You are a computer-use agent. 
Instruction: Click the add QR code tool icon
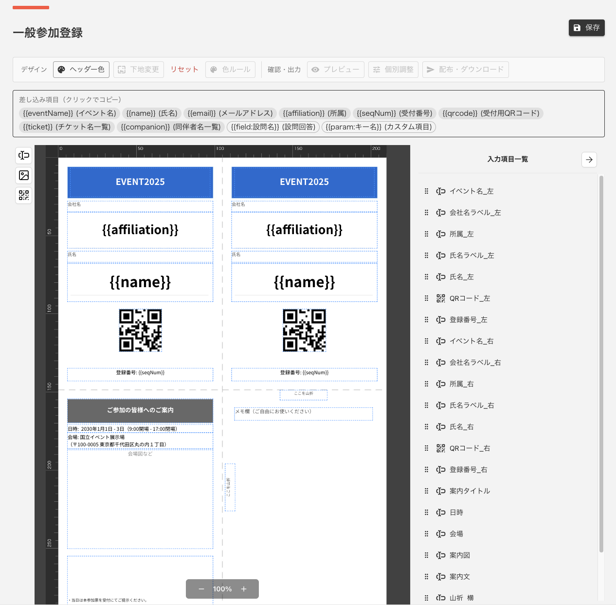pos(24,195)
